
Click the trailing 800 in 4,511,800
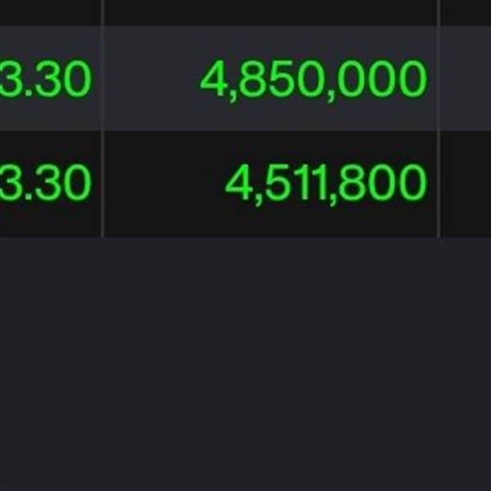point(383,183)
